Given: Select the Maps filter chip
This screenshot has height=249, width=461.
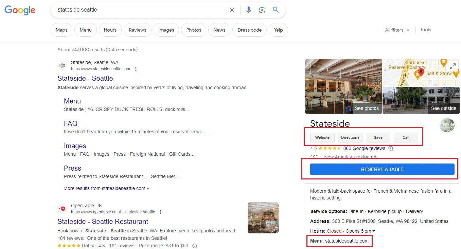Looking at the screenshot, I should 61,30.
